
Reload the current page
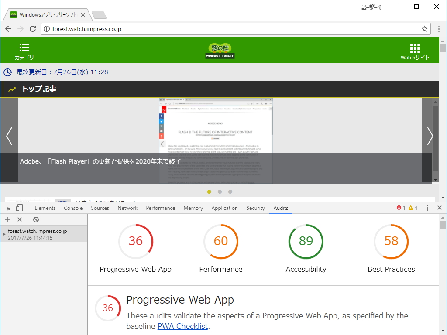point(33,29)
